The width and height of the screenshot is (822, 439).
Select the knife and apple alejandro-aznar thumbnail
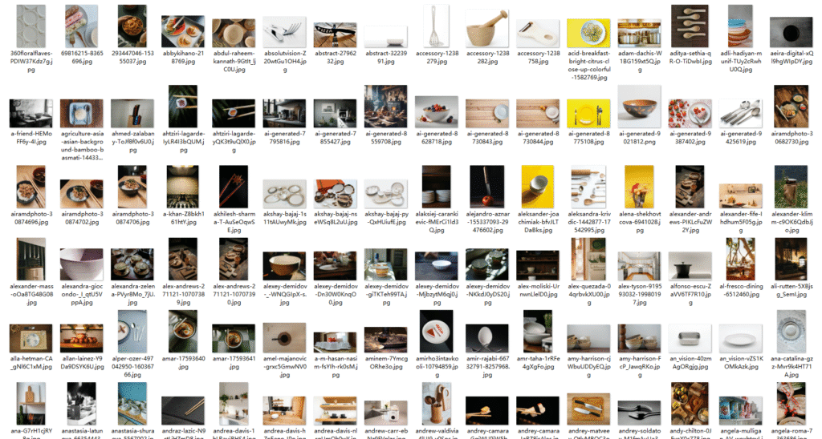pyautogui.click(x=487, y=187)
